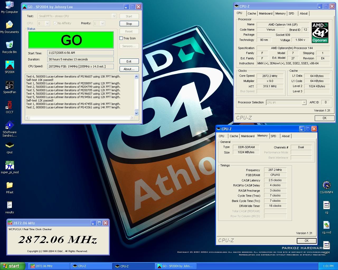
Task: Open the About... dialog in SP2004
Action: (129, 69)
